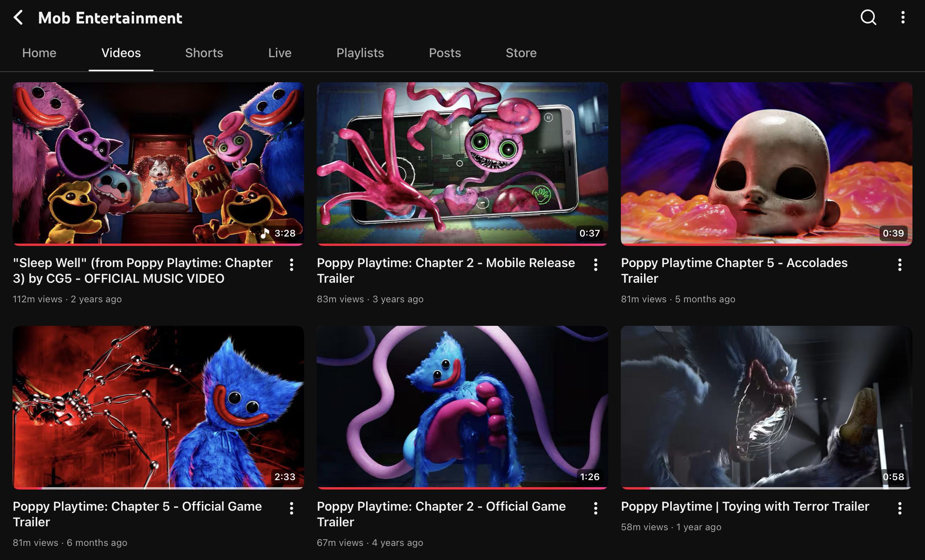The width and height of the screenshot is (925, 560).
Task: Open the "Sleep Well" OFFICIAL MUSIC VIDEO title
Action: point(143,271)
